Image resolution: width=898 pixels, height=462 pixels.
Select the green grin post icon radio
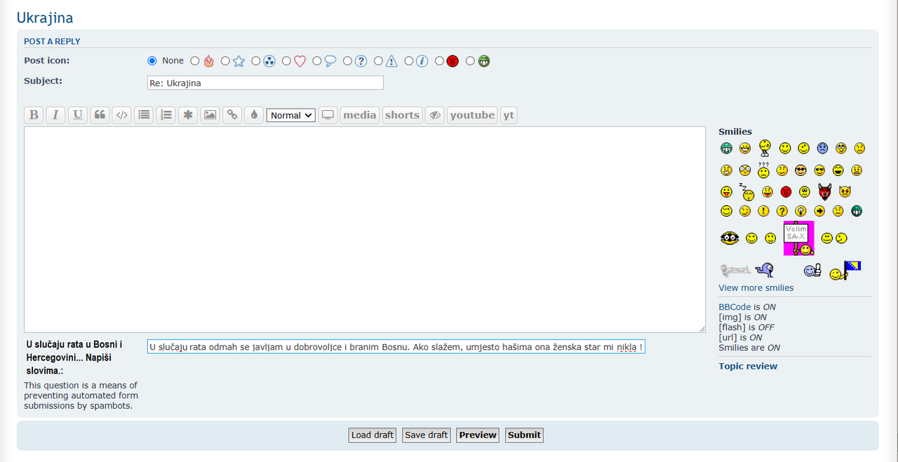tap(470, 61)
